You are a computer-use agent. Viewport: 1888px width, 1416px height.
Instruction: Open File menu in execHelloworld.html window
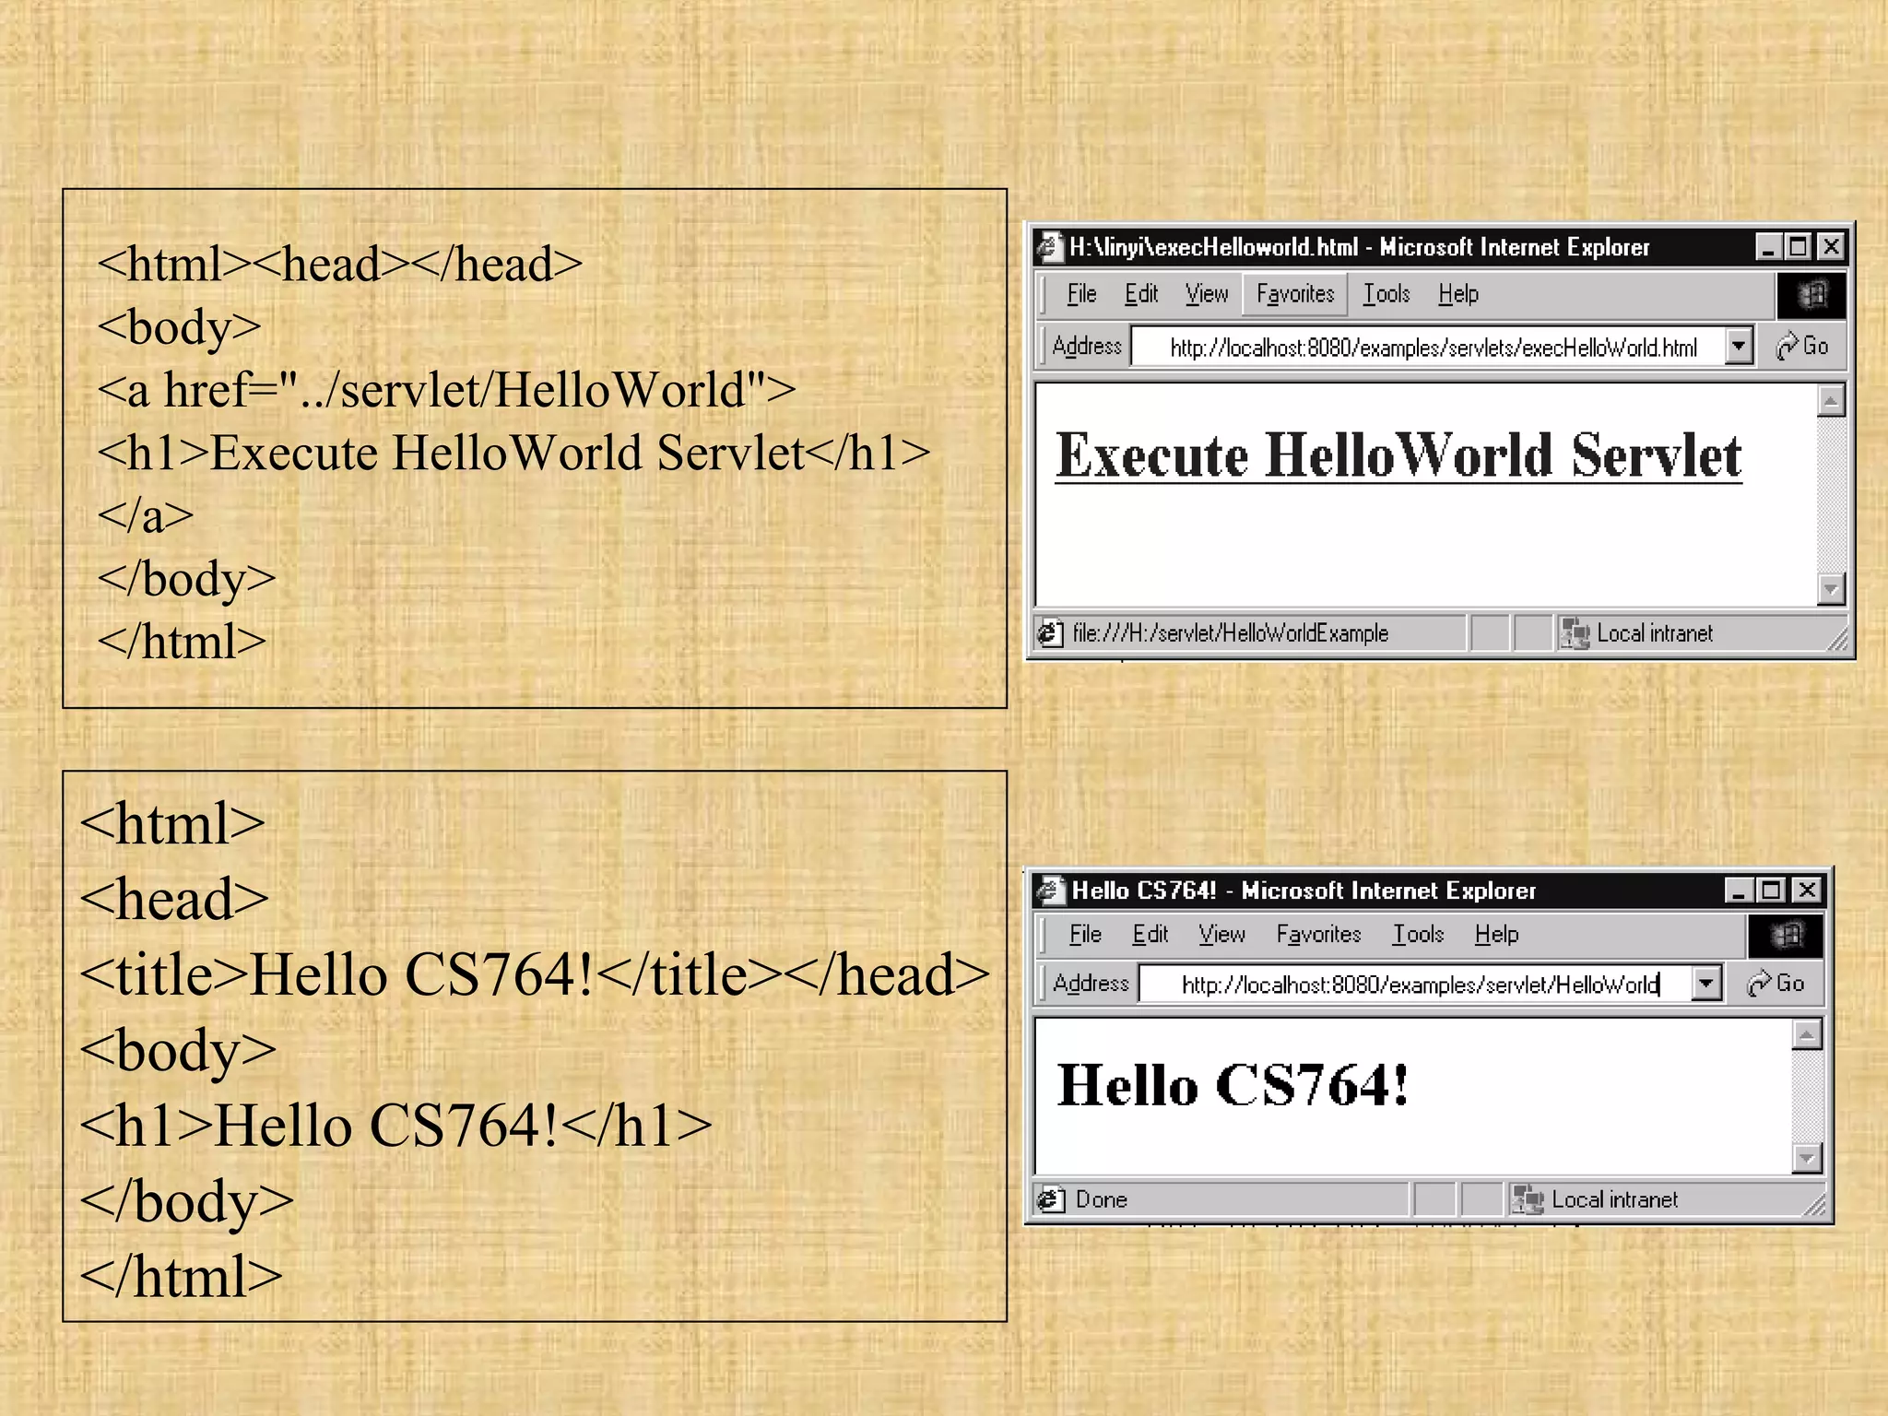tap(1081, 294)
